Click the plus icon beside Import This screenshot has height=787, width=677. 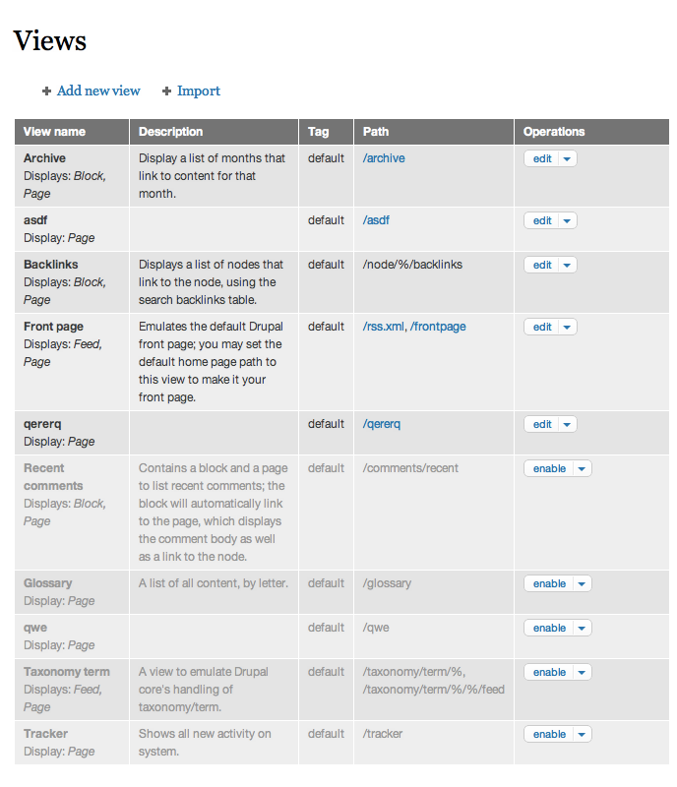point(166,91)
